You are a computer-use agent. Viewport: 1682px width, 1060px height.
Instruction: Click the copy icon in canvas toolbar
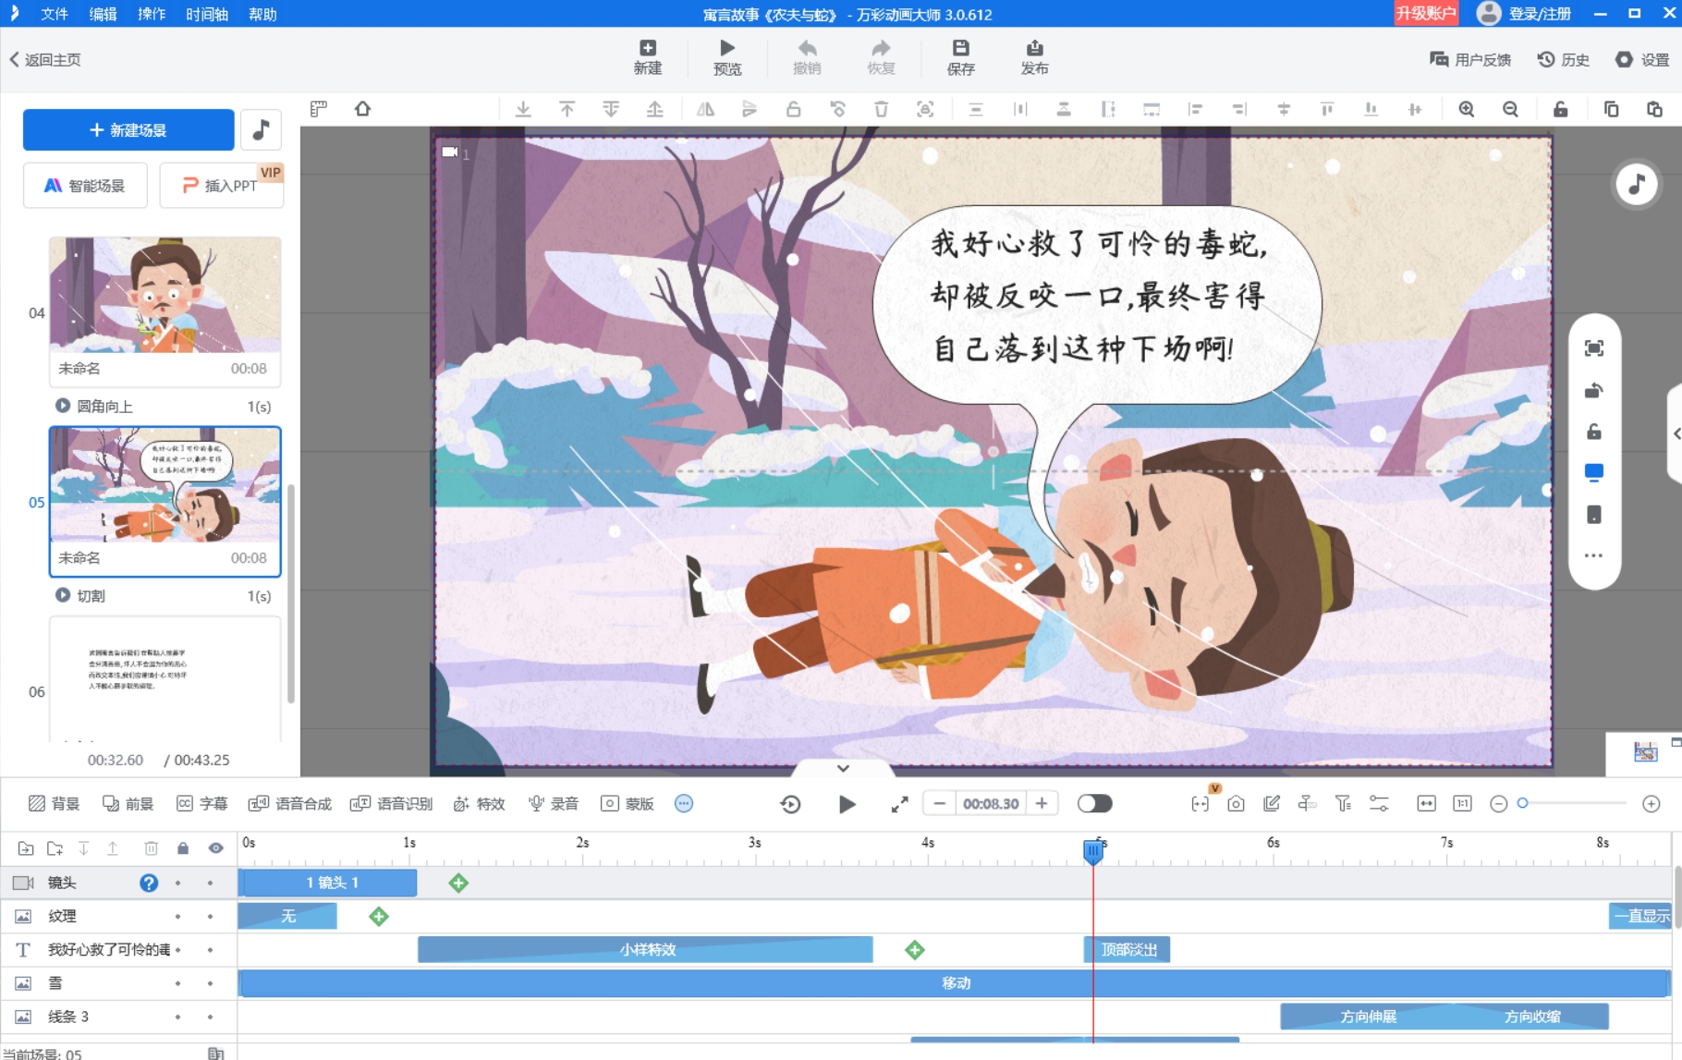pyautogui.click(x=1611, y=109)
